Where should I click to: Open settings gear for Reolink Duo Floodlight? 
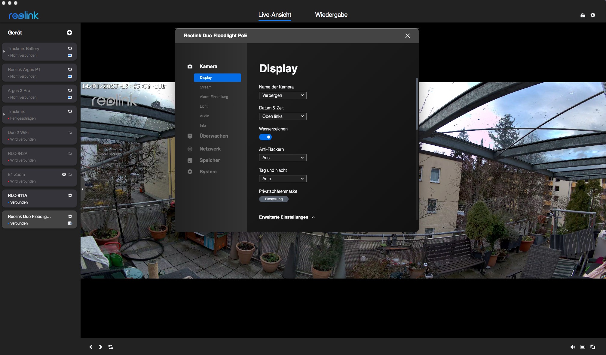click(70, 216)
